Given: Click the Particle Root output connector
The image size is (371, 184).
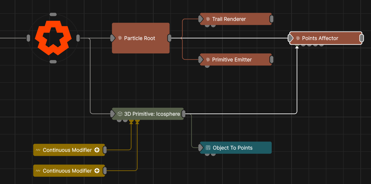Looking at the screenshot, I should [169, 38].
